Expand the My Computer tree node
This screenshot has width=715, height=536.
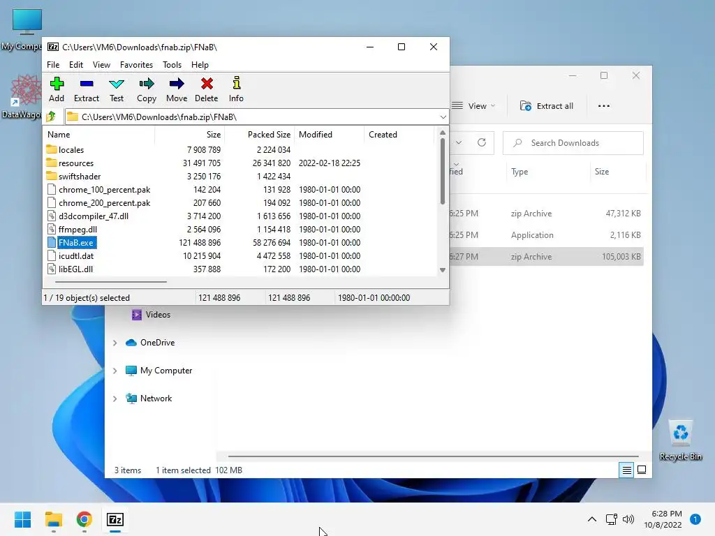point(115,371)
